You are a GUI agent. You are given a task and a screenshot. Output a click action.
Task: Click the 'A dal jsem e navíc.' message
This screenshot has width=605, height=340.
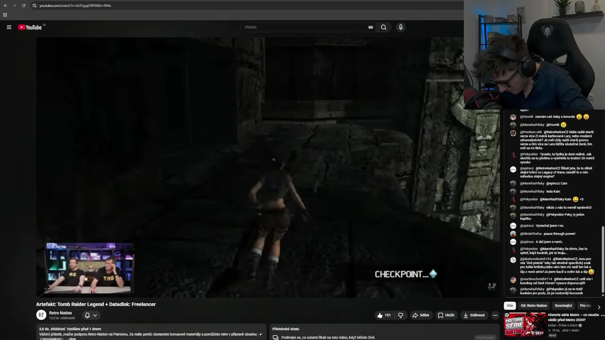(549, 242)
